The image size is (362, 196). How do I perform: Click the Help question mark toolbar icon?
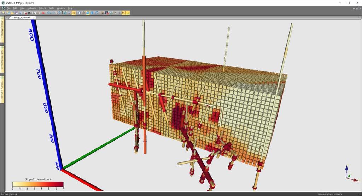click(x=59, y=13)
